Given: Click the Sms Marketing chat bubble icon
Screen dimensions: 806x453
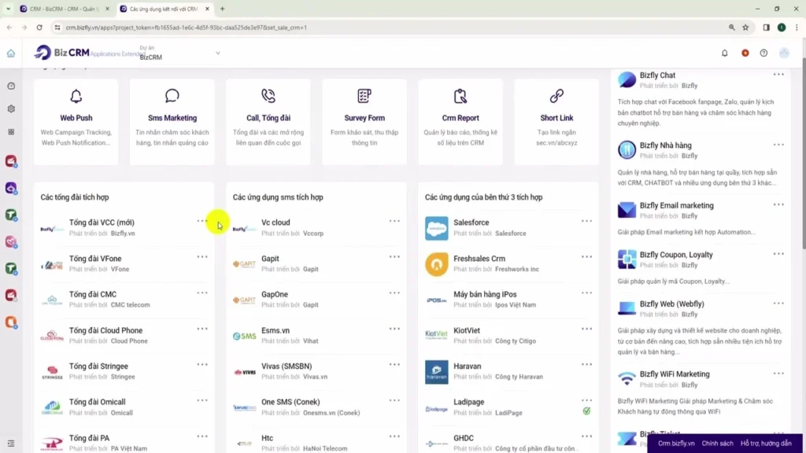Looking at the screenshot, I should click(172, 97).
